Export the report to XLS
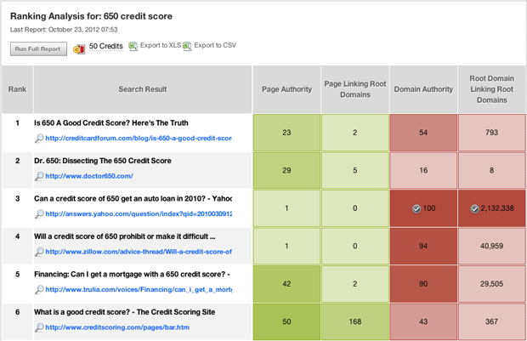The height and width of the screenshot is (341, 527). point(161,45)
